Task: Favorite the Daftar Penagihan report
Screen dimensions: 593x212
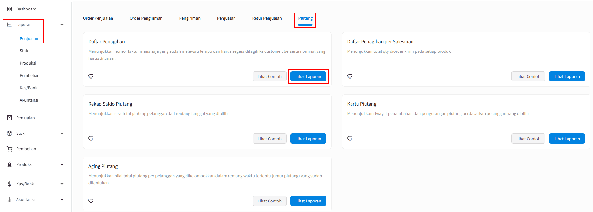Action: (x=91, y=76)
